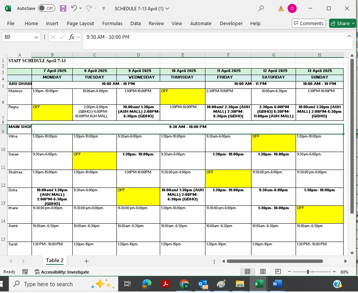Open the Get Help icon on the taskbar

(337, 284)
